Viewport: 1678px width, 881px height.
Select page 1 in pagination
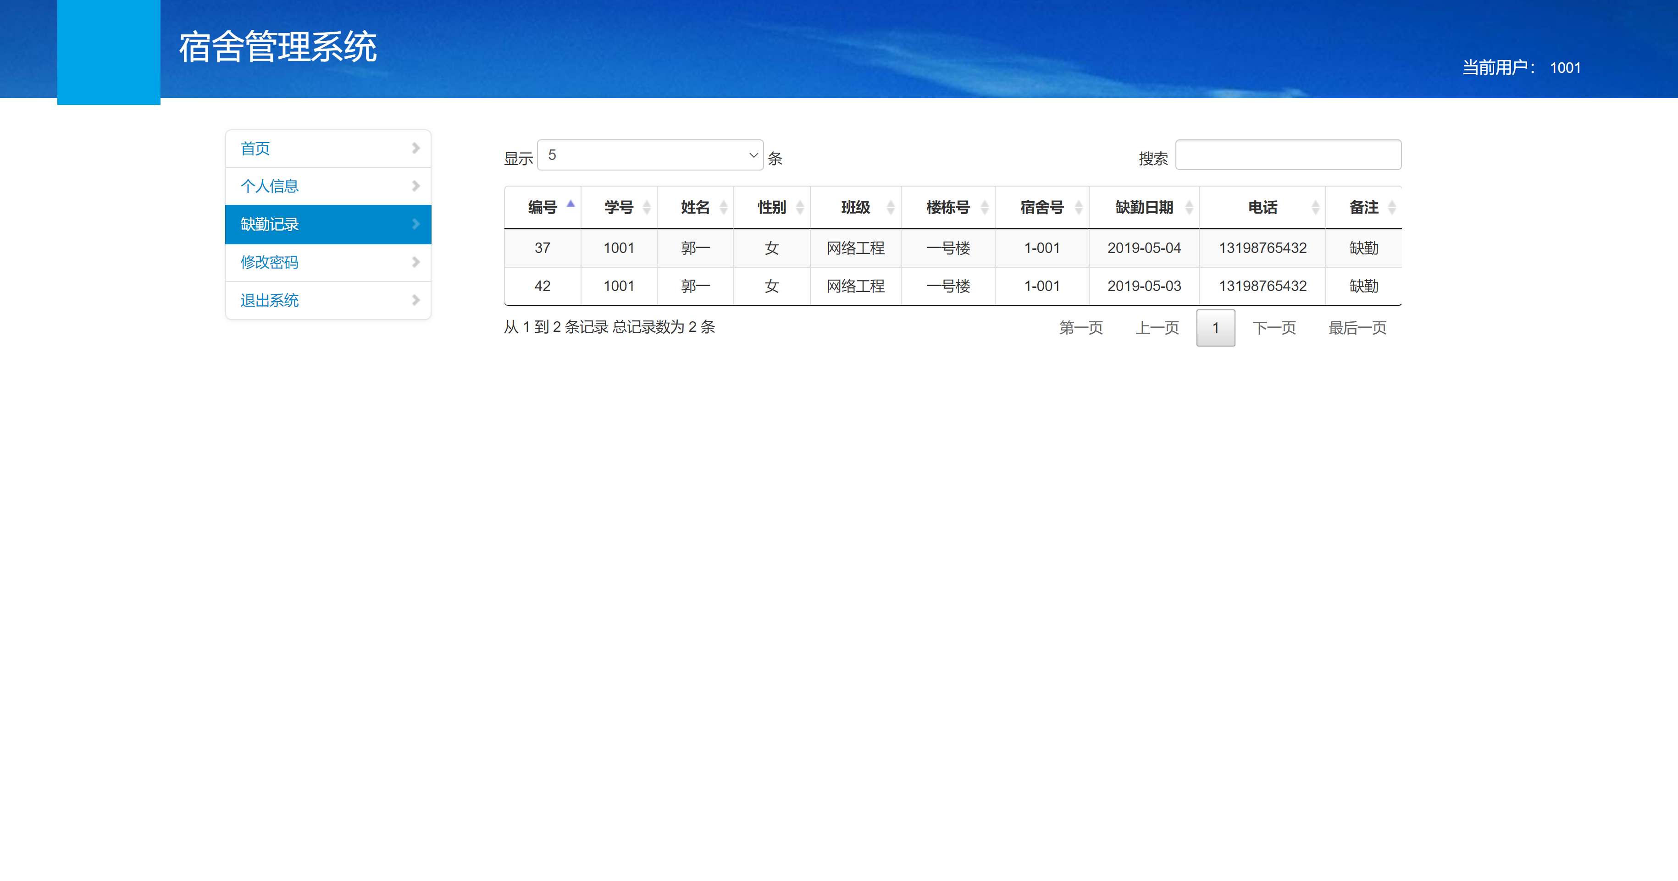(x=1216, y=328)
